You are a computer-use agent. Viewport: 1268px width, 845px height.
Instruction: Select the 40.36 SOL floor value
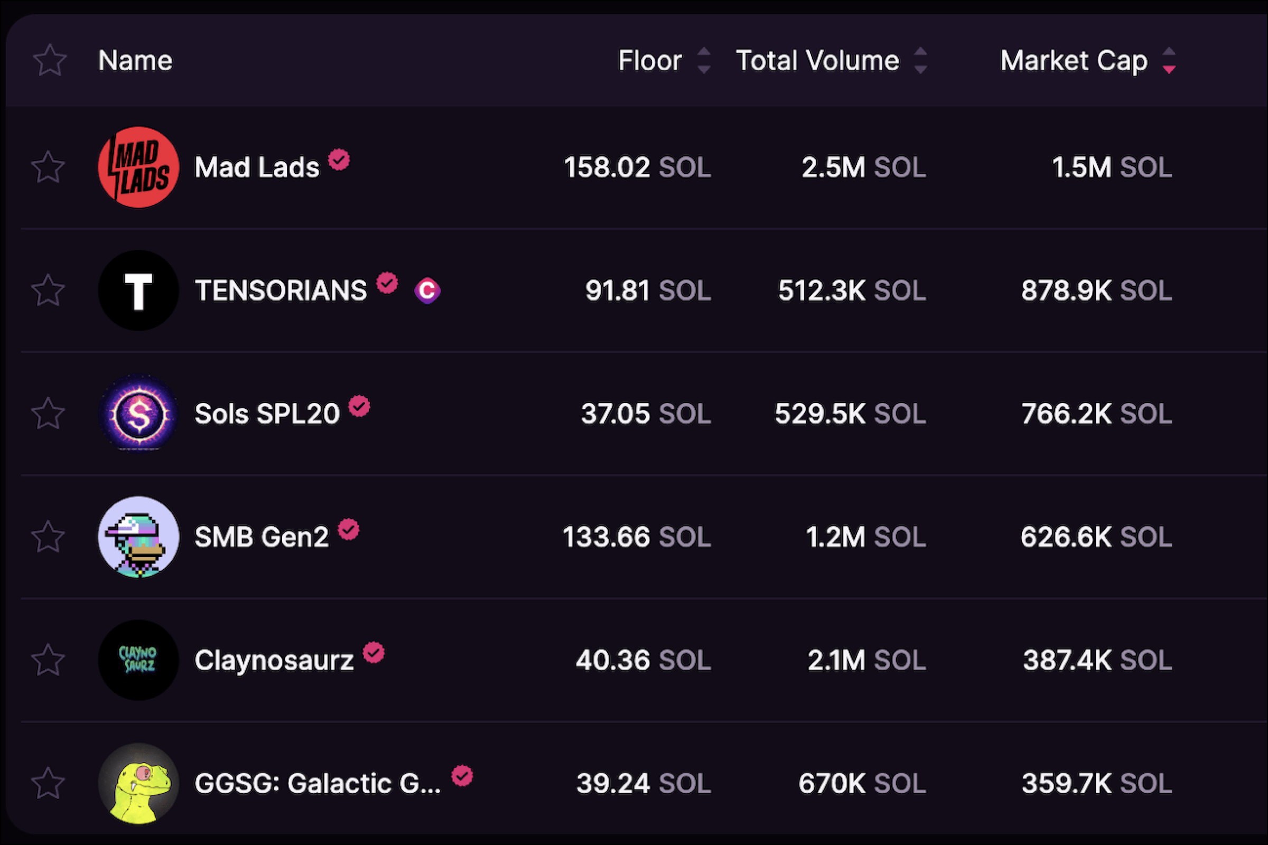pyautogui.click(x=643, y=660)
